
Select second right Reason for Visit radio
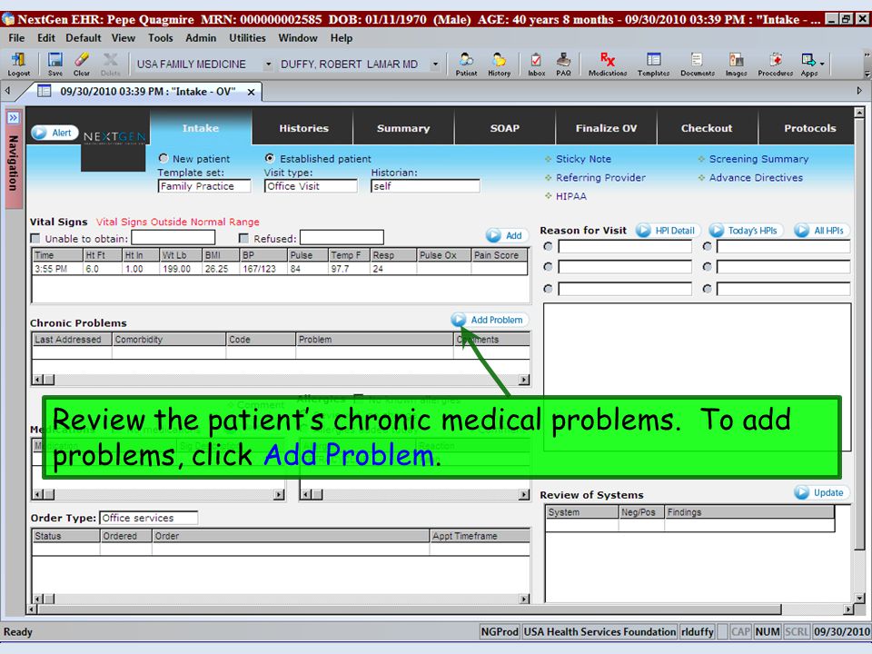click(708, 267)
